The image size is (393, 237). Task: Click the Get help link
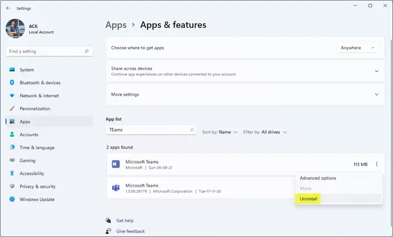[125, 221]
